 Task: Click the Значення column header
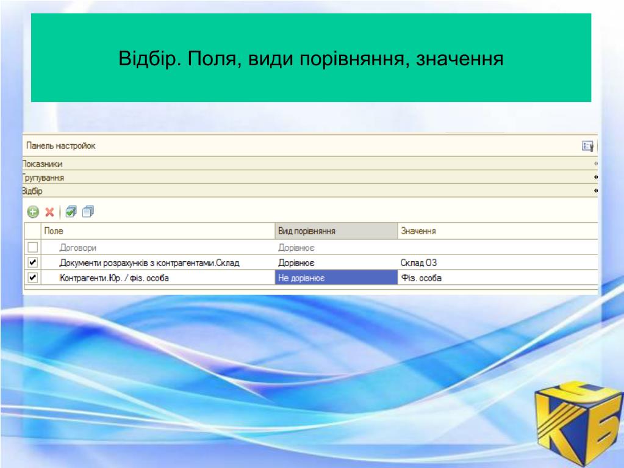click(498, 231)
